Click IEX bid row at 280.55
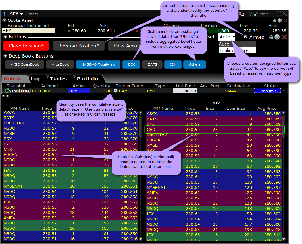This screenshot has width=302, height=244. click(71, 171)
